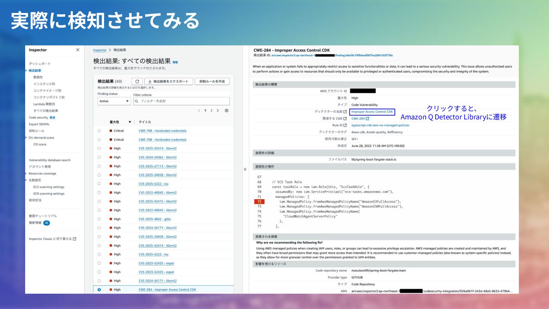Open the typescript-cdk-iam-no-managed-policies rule link
This screenshot has width=549, height=309.
380,125
